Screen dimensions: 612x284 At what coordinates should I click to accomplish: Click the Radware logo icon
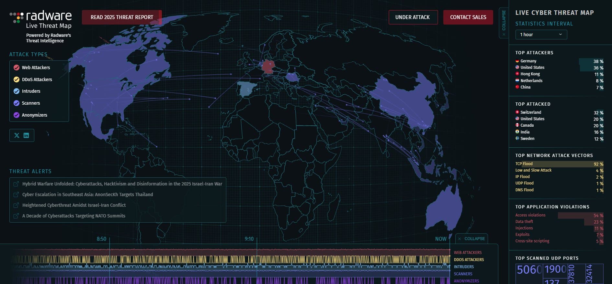[17, 17]
